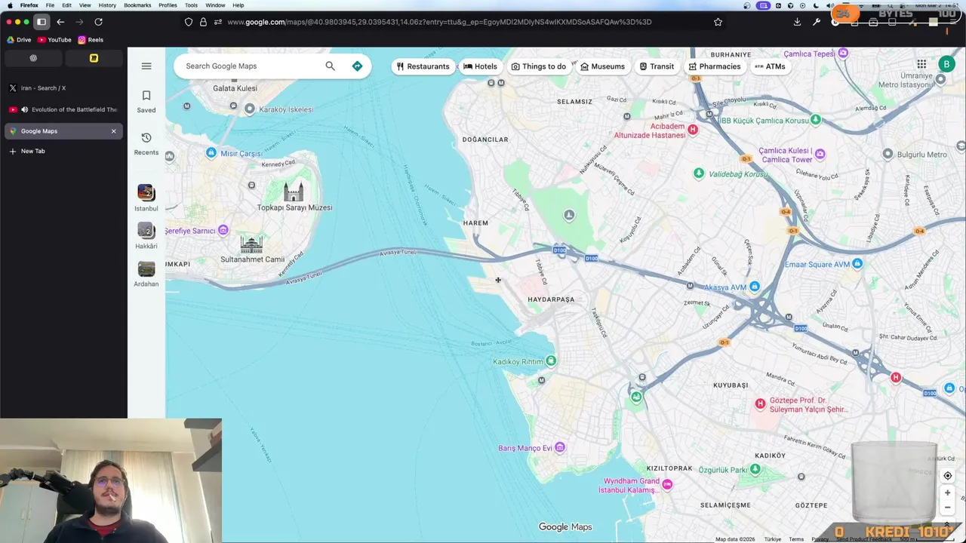Select the Transit category chip
The image size is (966, 543).
pos(657,66)
